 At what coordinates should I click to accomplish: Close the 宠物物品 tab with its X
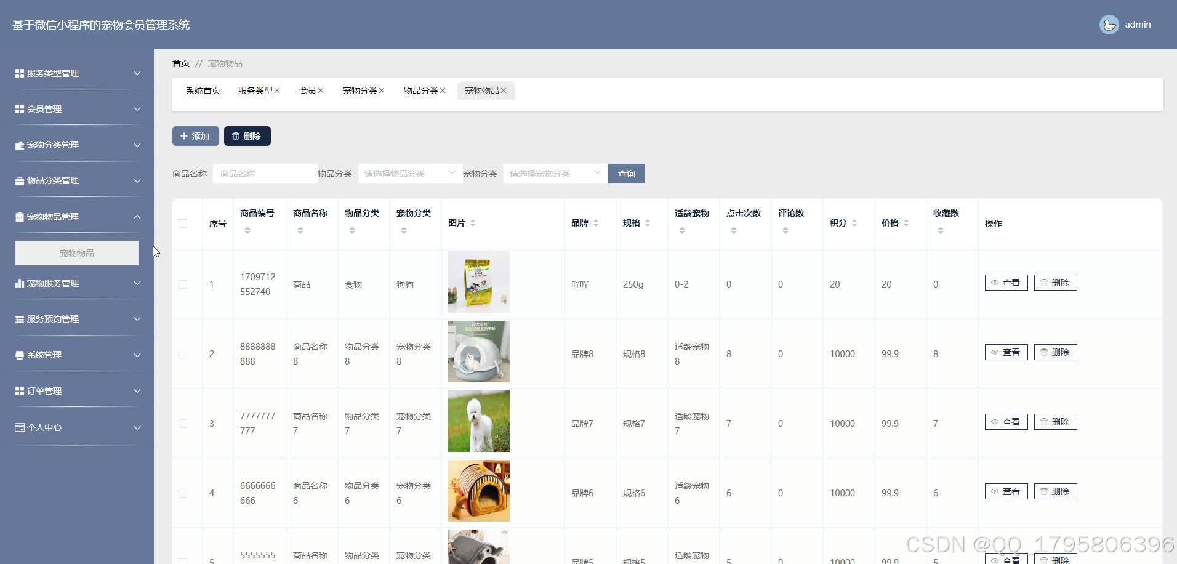(x=504, y=91)
